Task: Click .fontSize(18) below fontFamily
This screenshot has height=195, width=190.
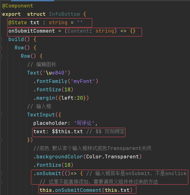Action: 53,90
